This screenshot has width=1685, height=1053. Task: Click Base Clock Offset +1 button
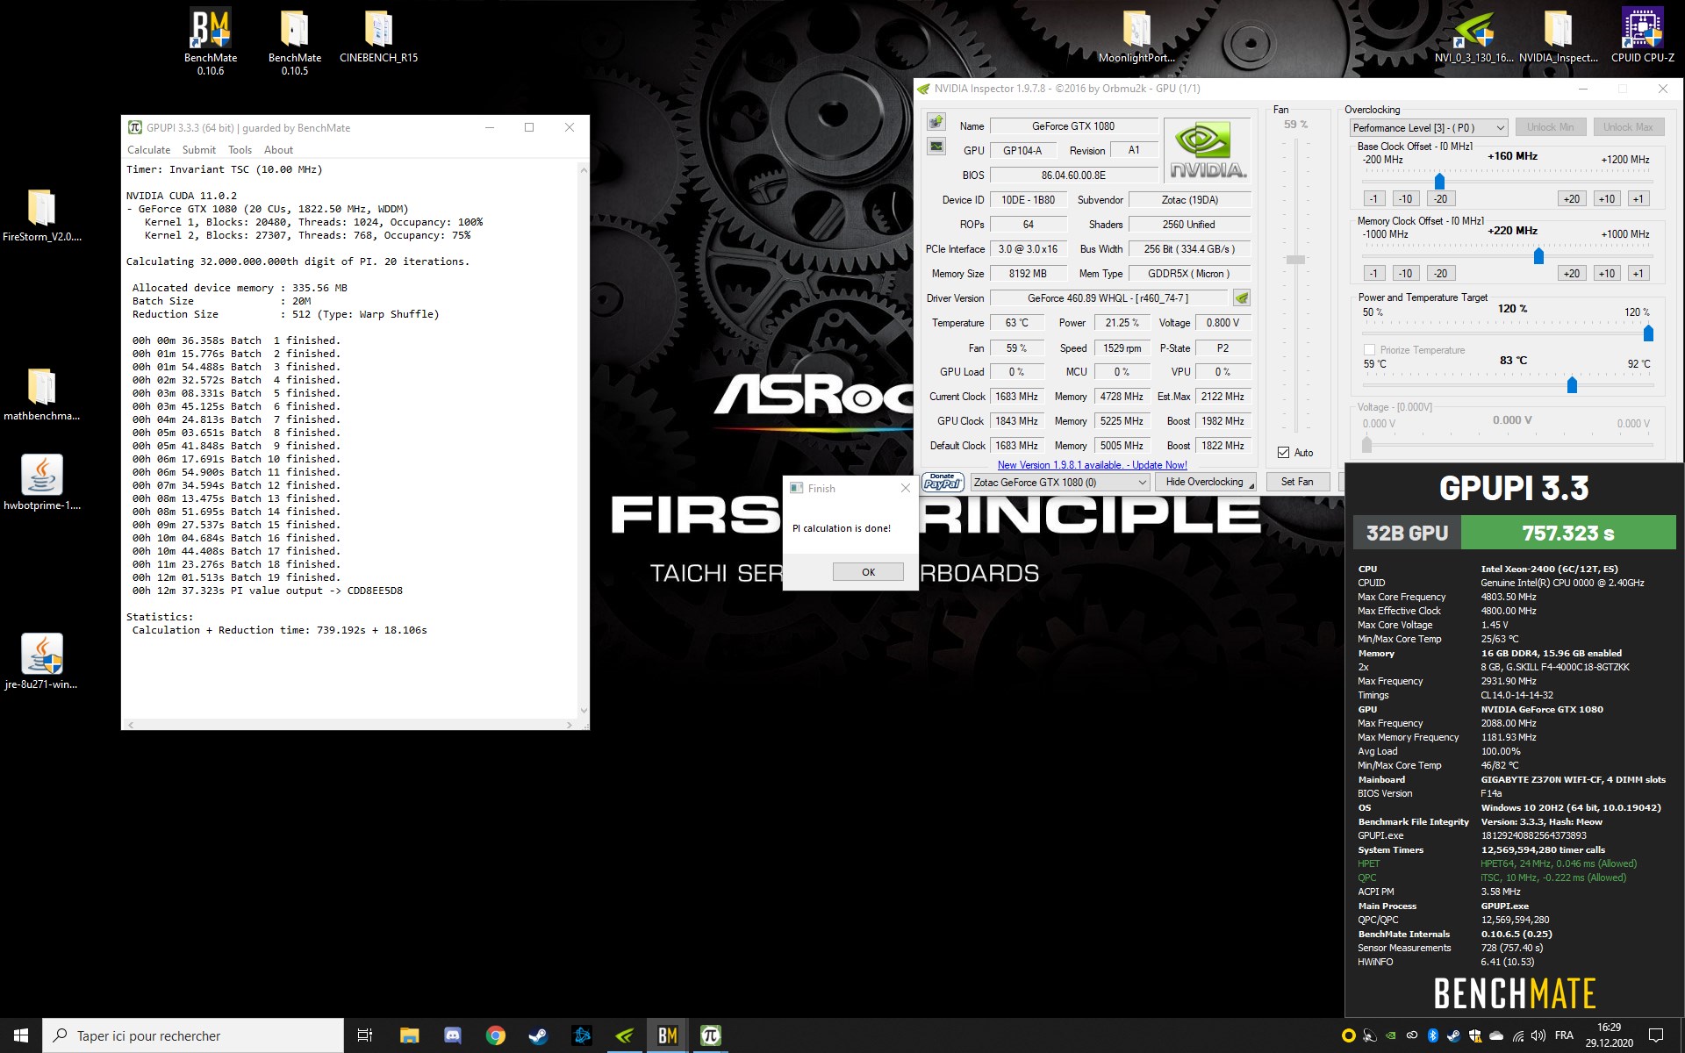pyautogui.click(x=1638, y=199)
